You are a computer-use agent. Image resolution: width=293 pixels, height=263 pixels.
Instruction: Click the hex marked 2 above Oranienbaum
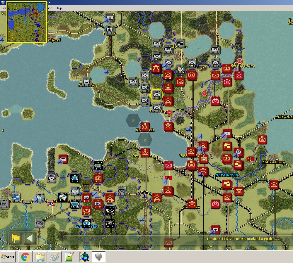(x=145, y=140)
